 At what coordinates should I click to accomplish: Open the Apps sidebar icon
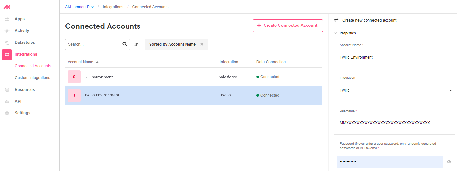coord(7,19)
